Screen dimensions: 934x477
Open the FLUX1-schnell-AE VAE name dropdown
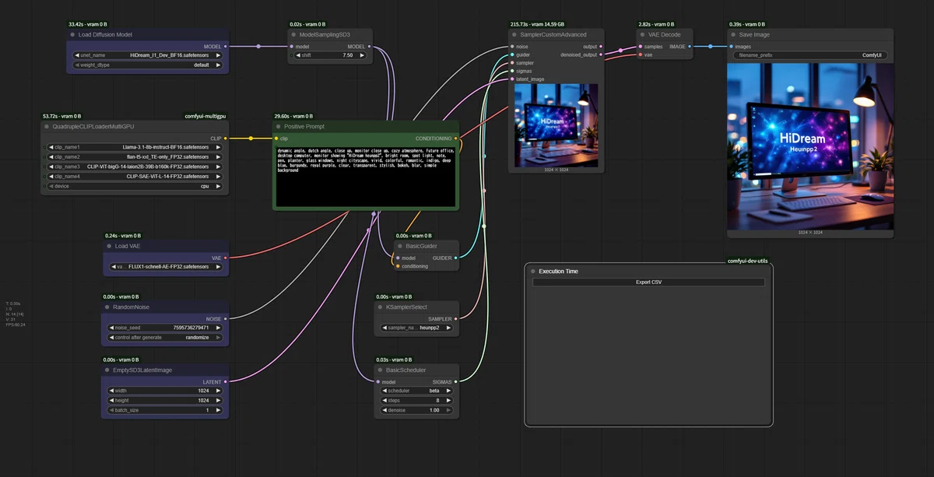165,267
